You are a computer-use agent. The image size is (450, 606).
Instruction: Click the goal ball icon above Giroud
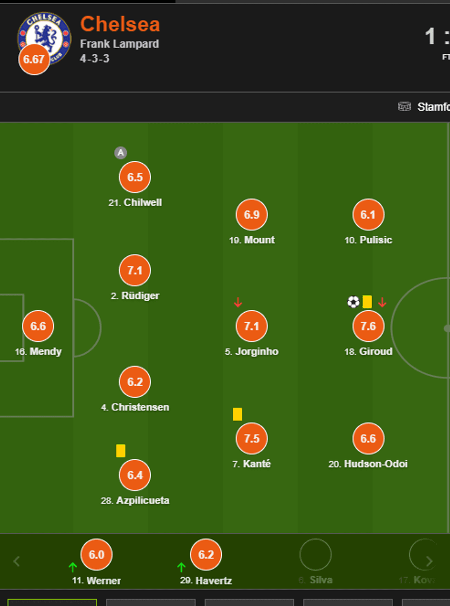point(353,302)
